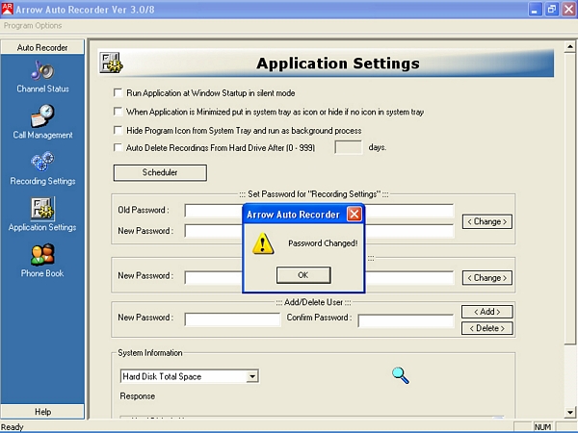Restore down the main window
The height and width of the screenshot is (433, 578).
(552, 10)
